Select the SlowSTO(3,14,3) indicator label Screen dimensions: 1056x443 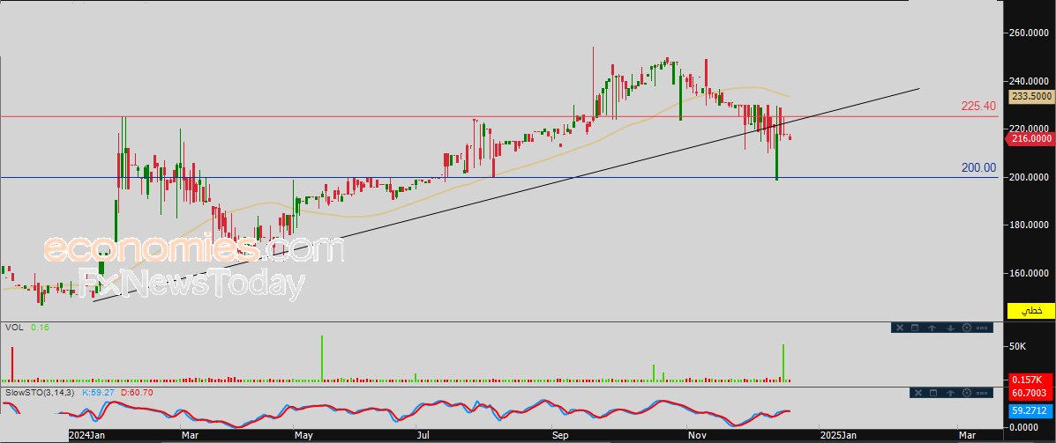tap(40, 392)
